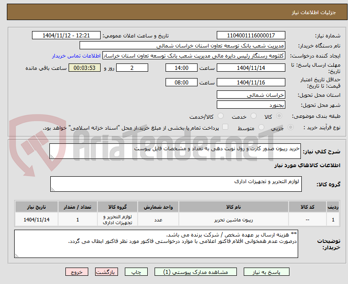Click the table cell date 1404/11/14

37,220
